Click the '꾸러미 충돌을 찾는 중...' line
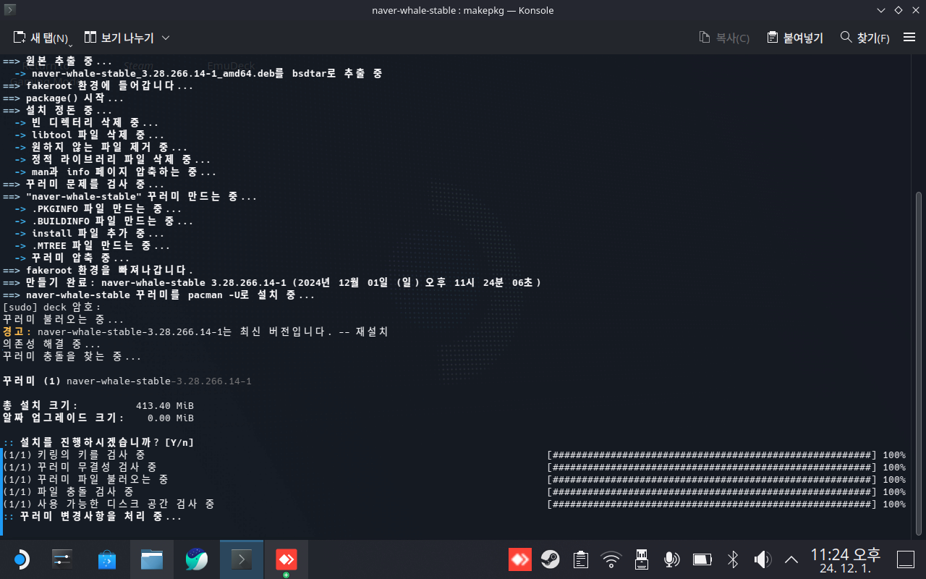The height and width of the screenshot is (579, 926). [72, 356]
